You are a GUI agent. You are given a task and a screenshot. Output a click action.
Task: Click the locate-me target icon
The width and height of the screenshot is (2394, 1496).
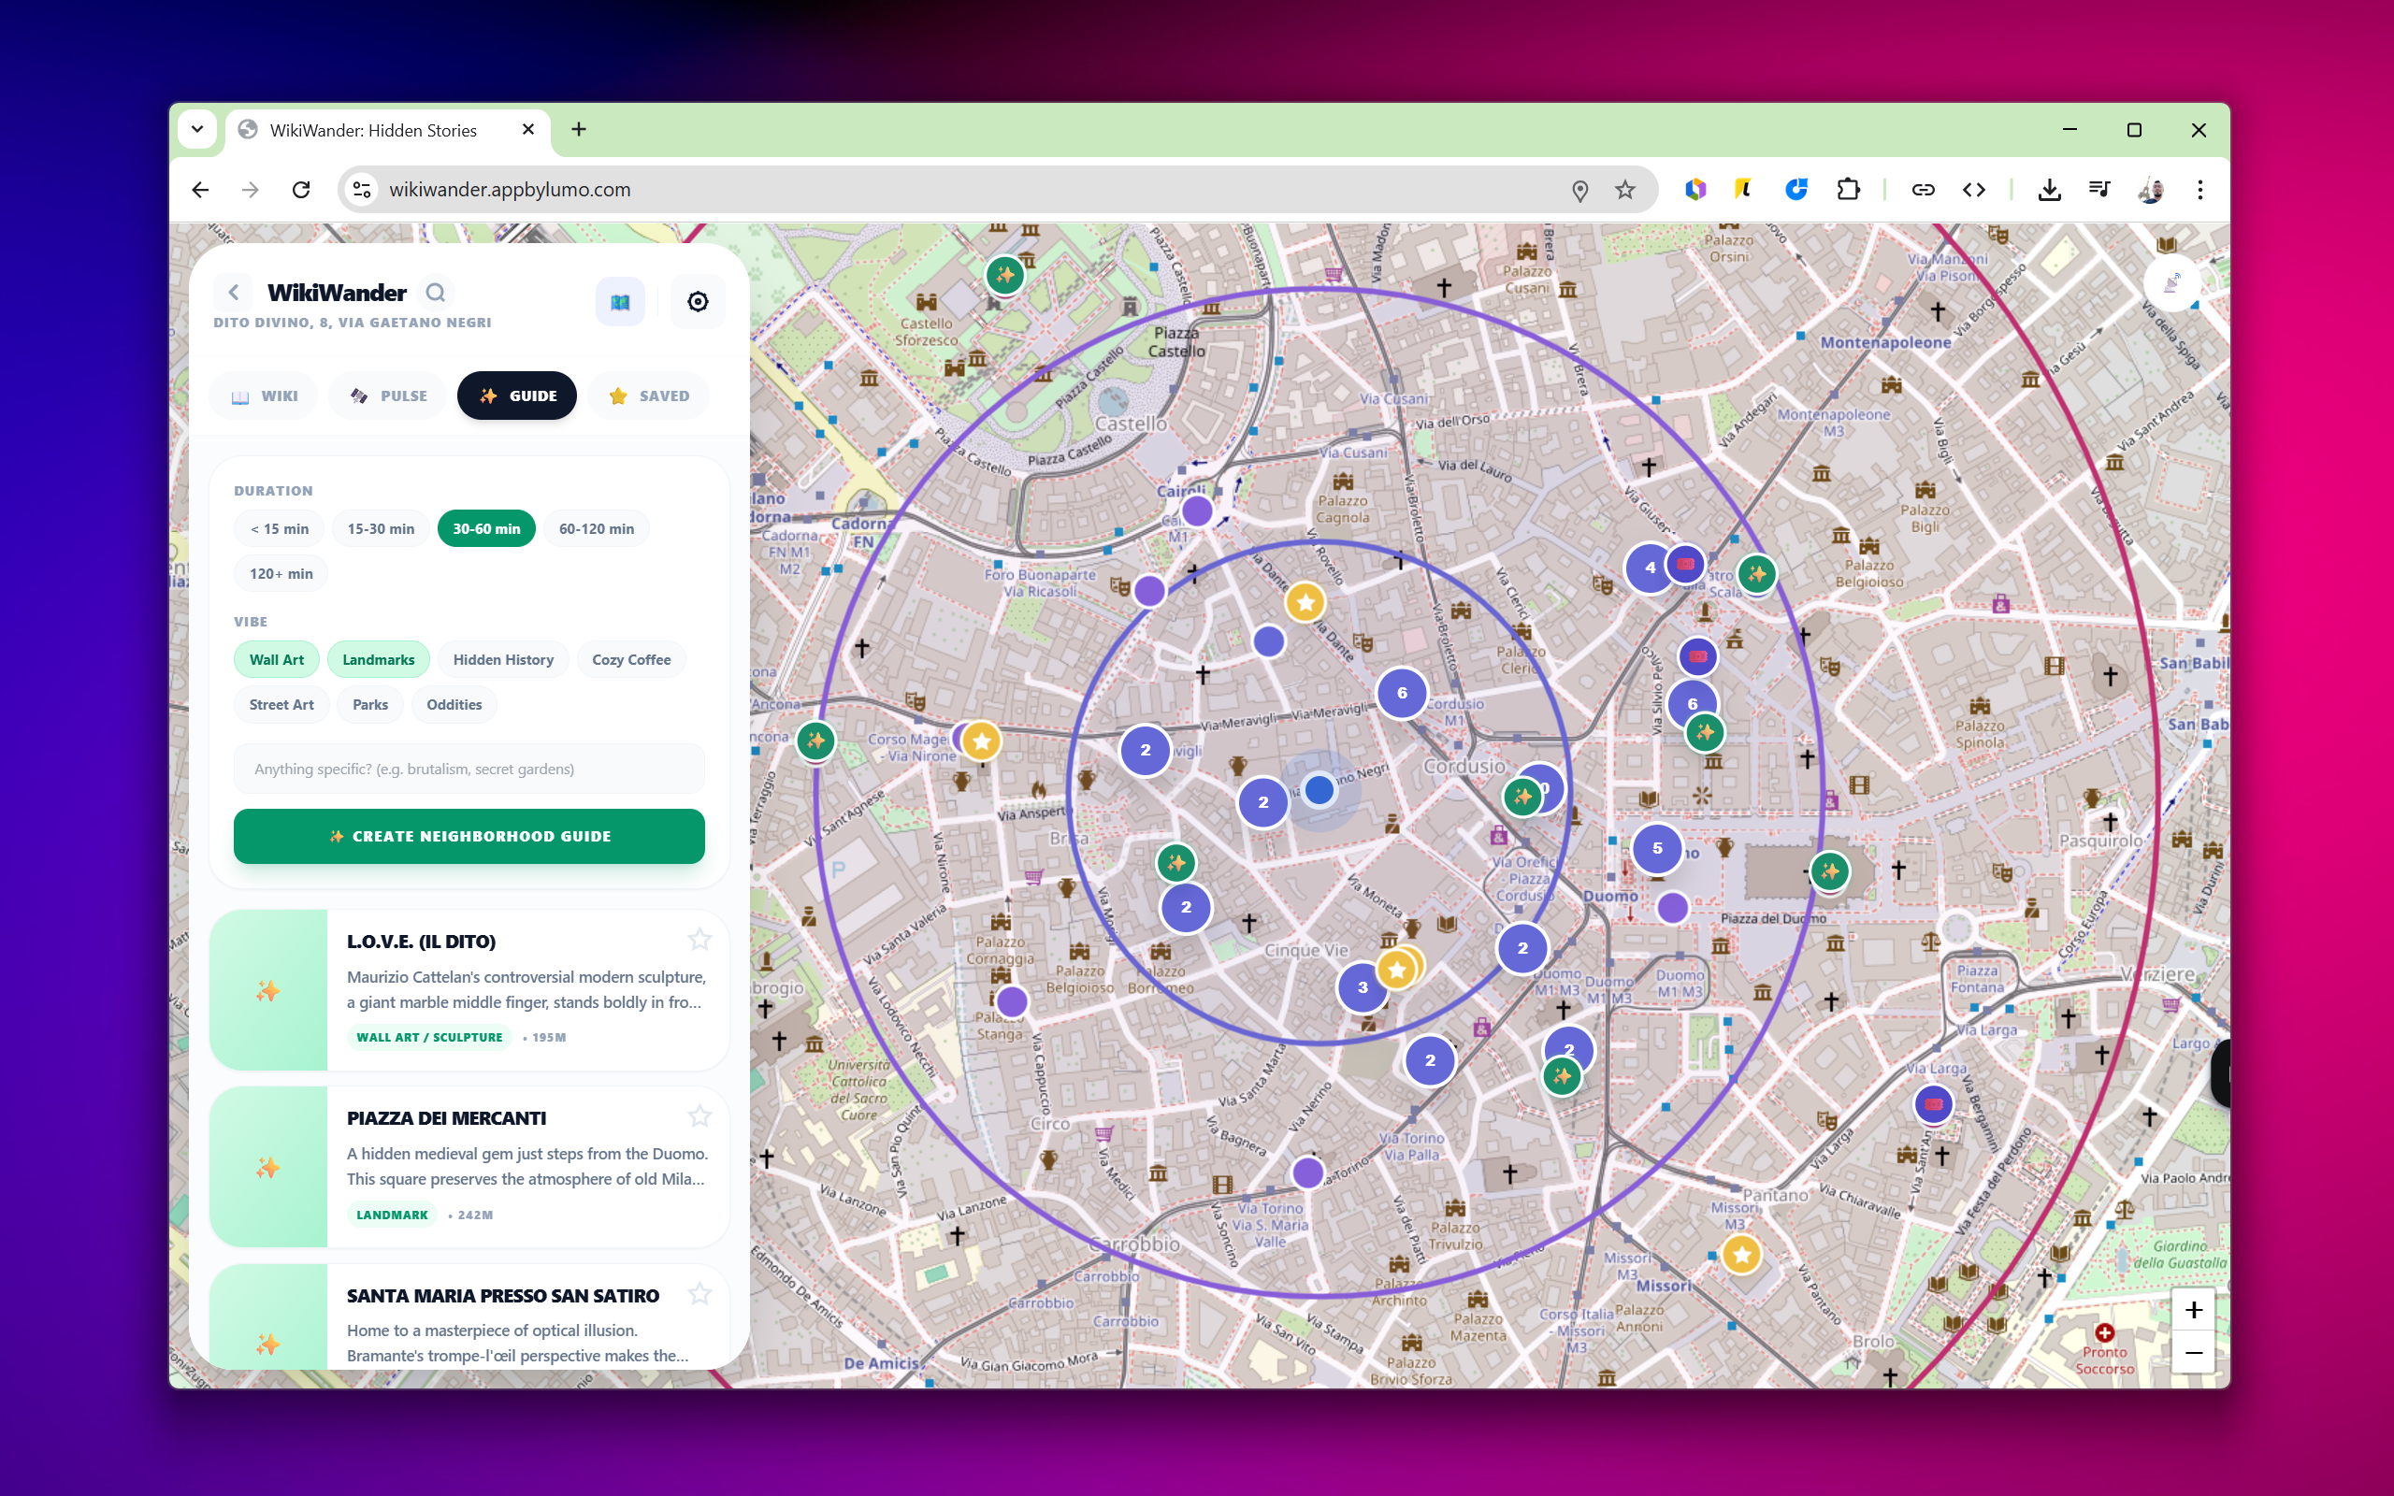tap(698, 302)
